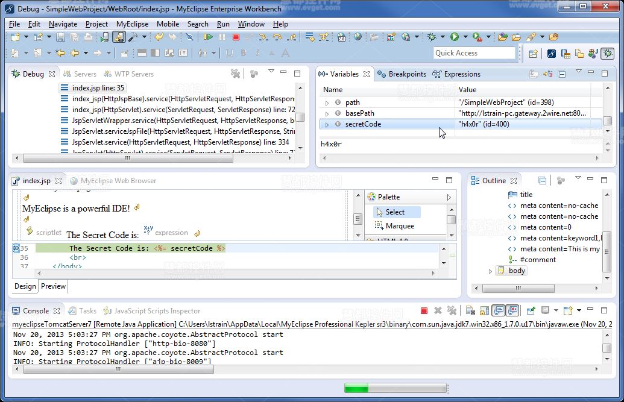
Task: Click the Step Into button
Action: pyautogui.click(x=263, y=37)
